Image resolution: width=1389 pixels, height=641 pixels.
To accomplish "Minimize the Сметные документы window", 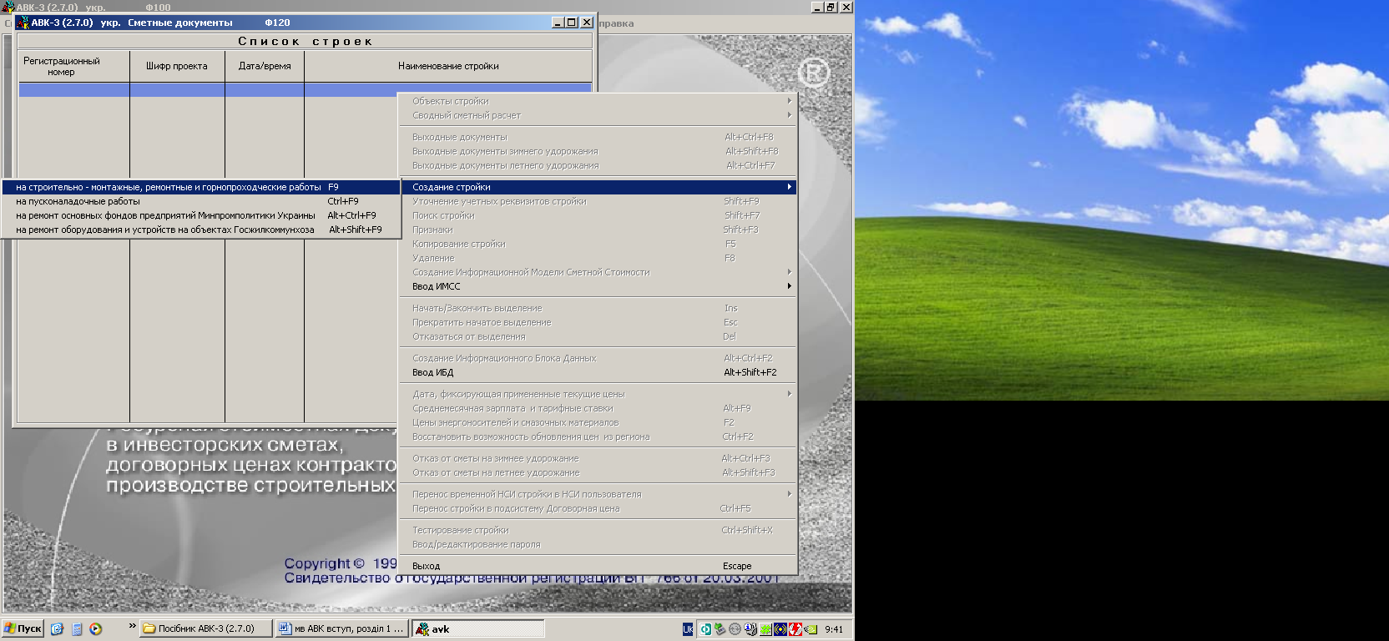I will pyautogui.click(x=558, y=23).
